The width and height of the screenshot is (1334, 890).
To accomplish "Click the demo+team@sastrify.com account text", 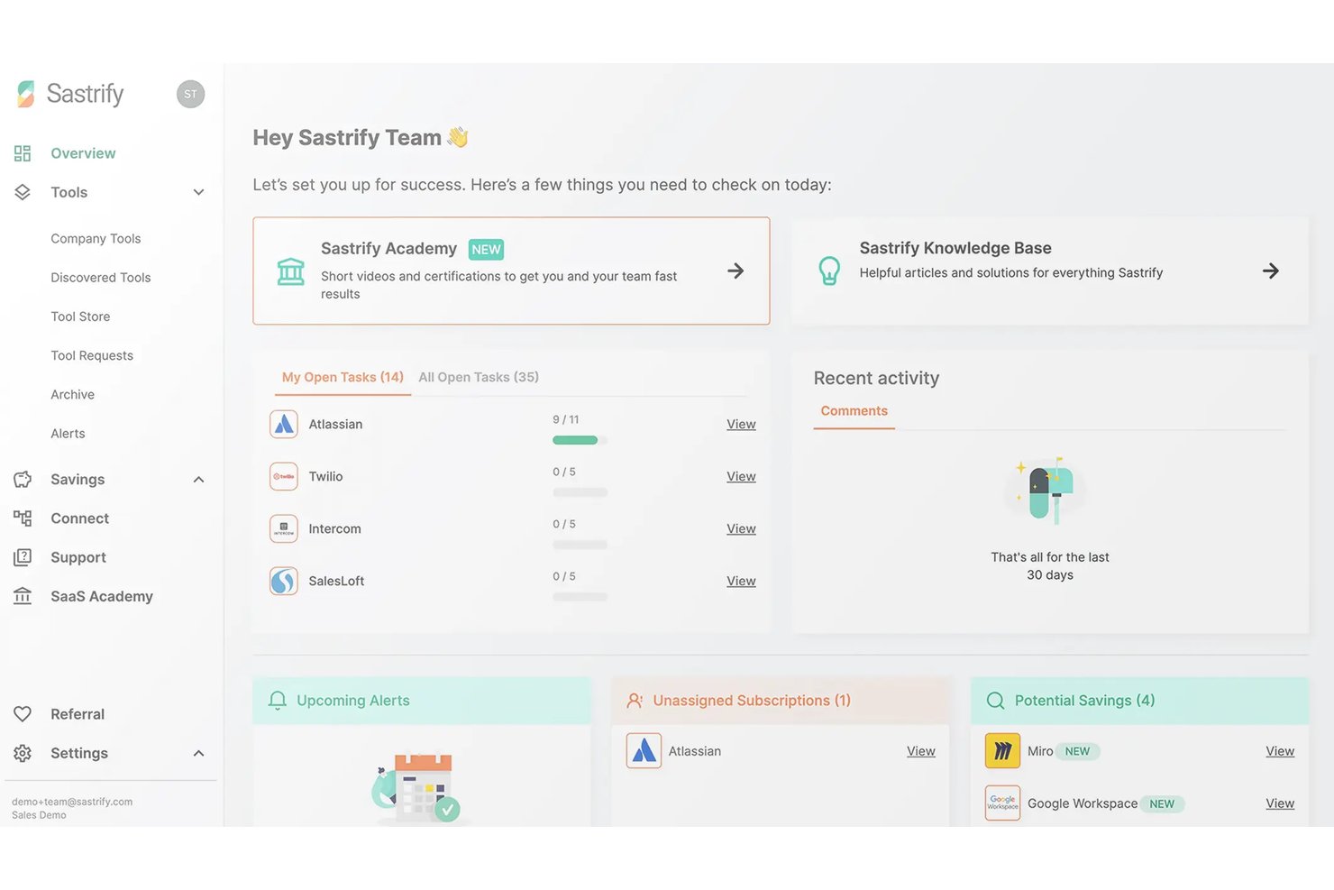I will pyautogui.click(x=72, y=802).
